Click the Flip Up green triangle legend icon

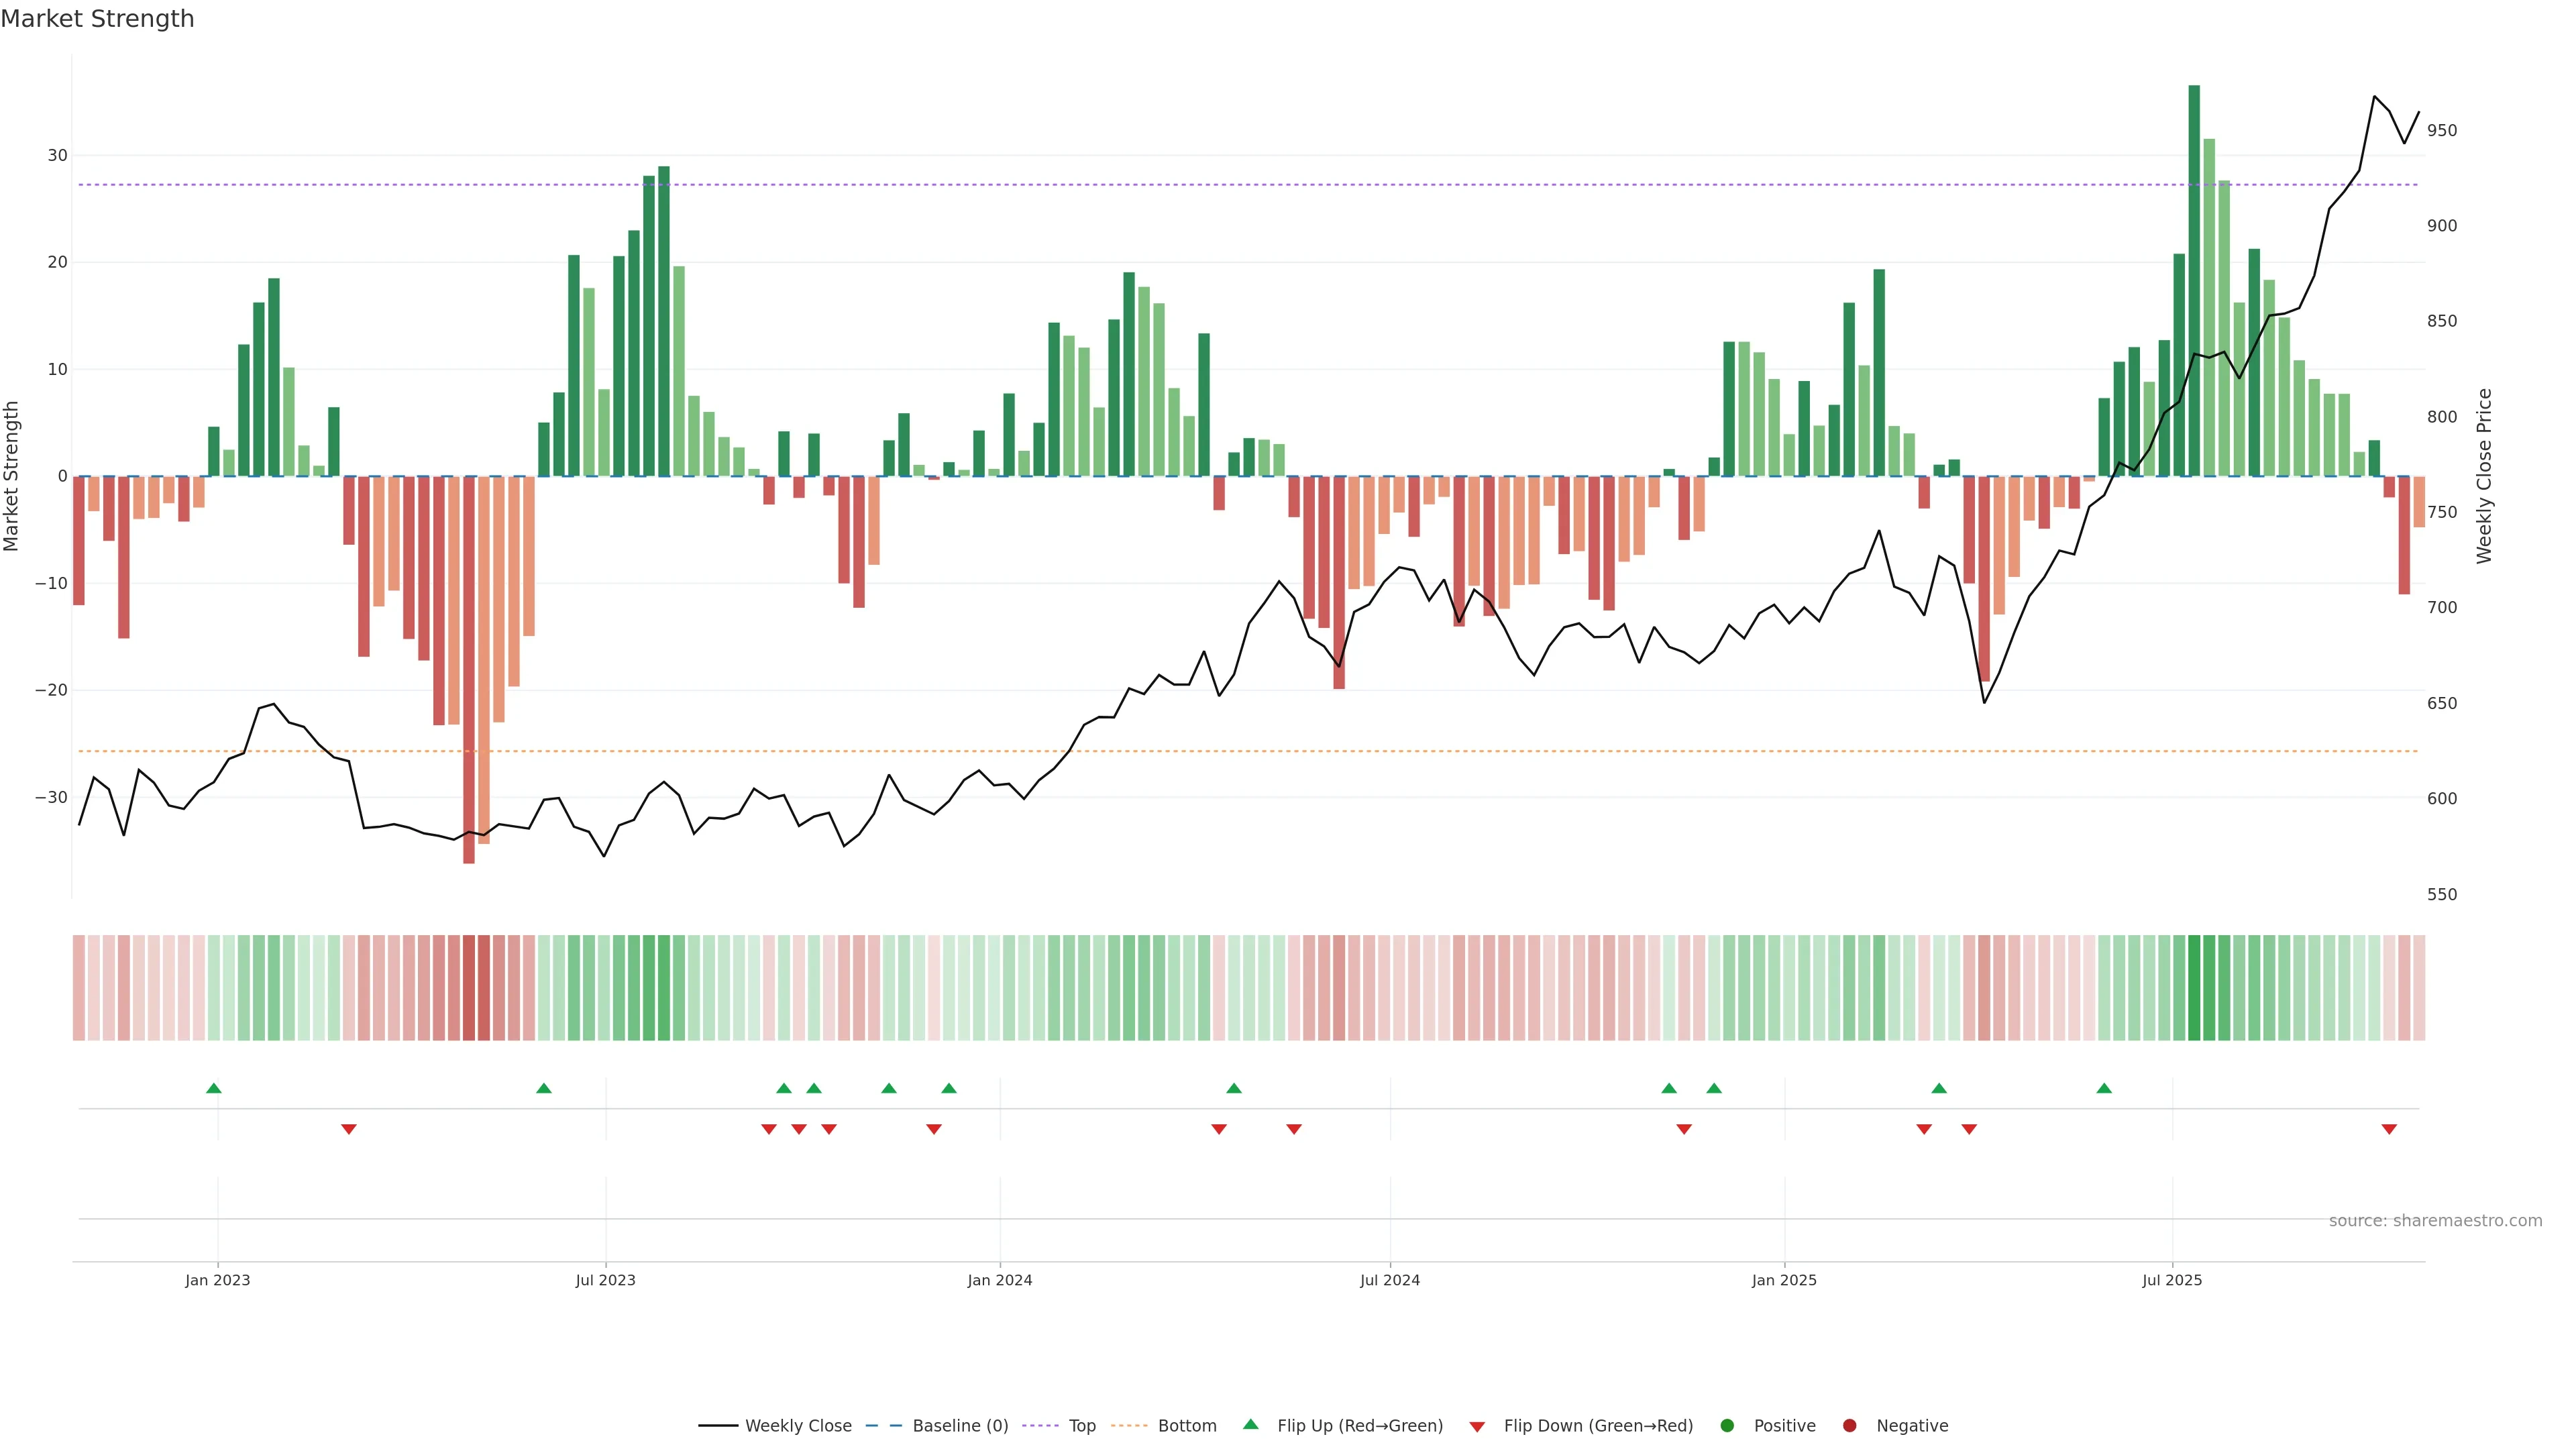click(1250, 1425)
